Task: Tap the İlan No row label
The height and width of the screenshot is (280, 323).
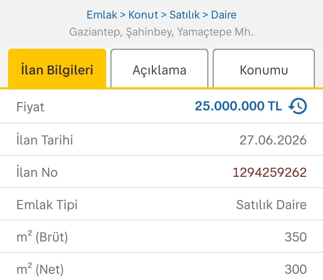Action: pyautogui.click(x=37, y=172)
